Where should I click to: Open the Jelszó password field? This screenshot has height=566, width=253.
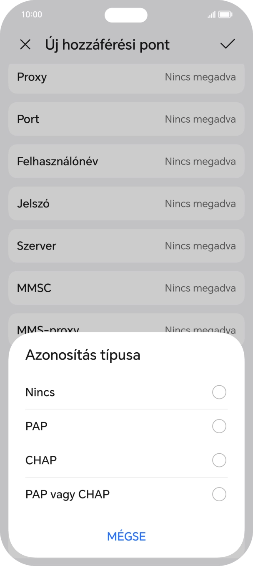point(126,203)
